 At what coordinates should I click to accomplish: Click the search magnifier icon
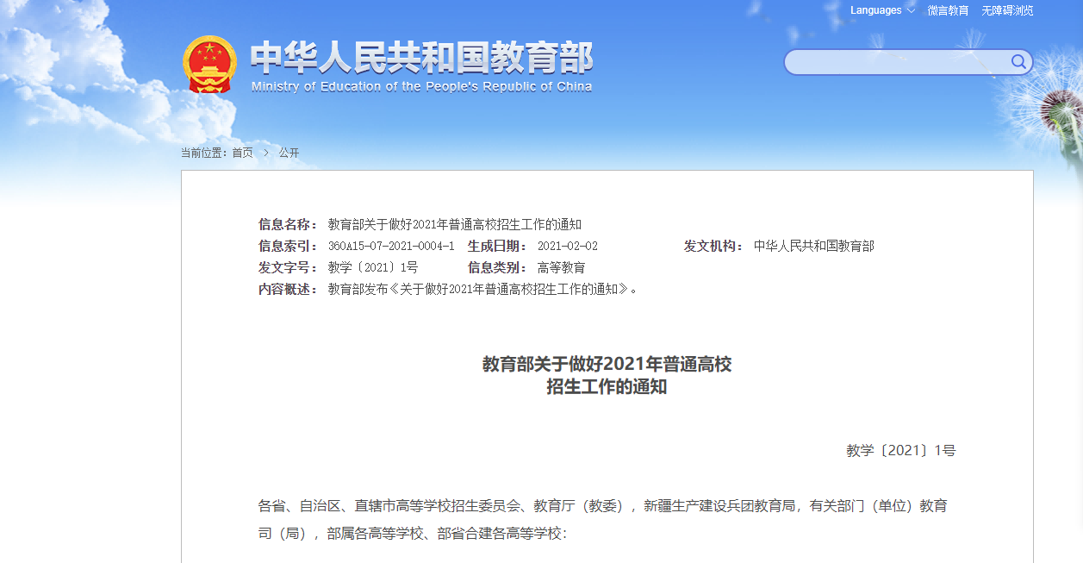tap(1018, 61)
